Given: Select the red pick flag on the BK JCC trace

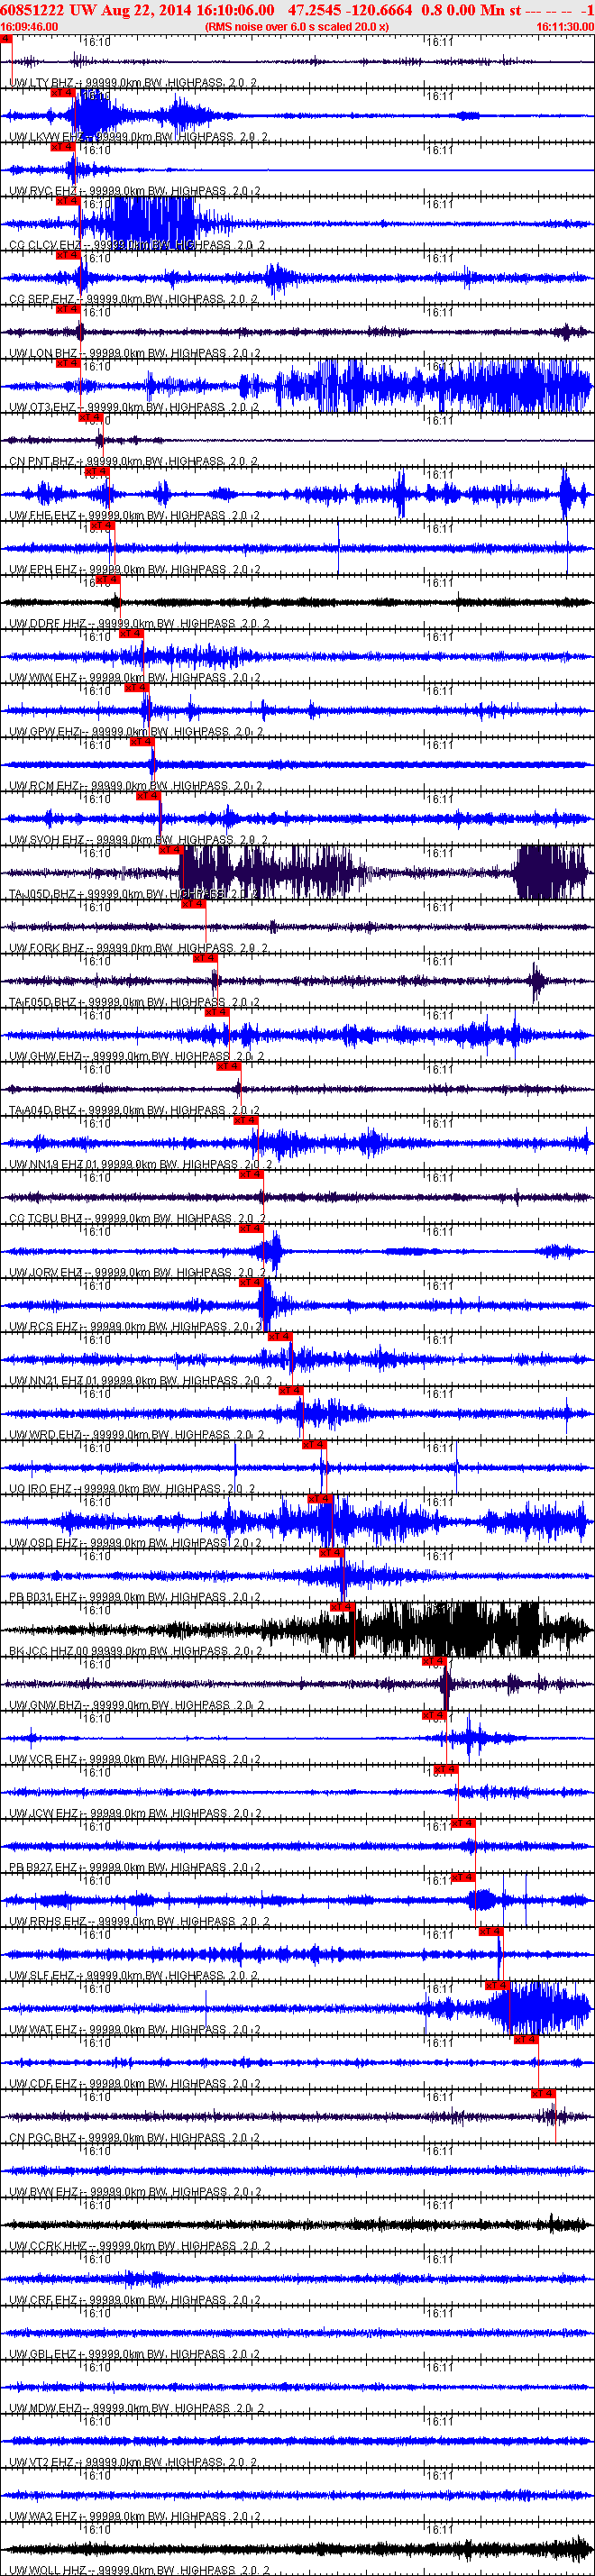Looking at the screenshot, I should click(x=342, y=1607).
